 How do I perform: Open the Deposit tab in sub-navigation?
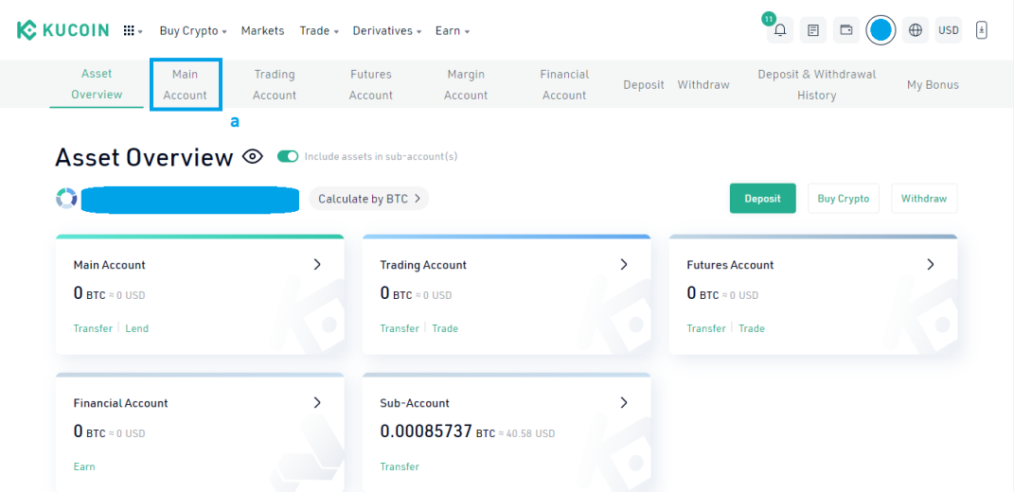pyautogui.click(x=644, y=85)
